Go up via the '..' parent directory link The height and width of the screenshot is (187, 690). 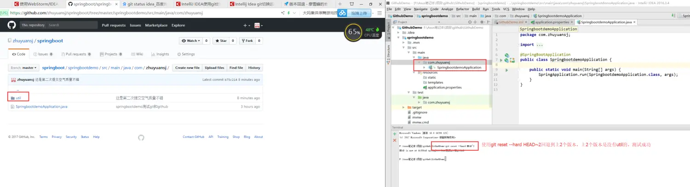(17, 90)
